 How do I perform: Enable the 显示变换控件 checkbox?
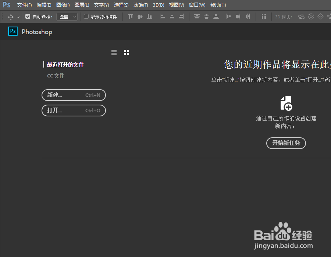point(86,17)
